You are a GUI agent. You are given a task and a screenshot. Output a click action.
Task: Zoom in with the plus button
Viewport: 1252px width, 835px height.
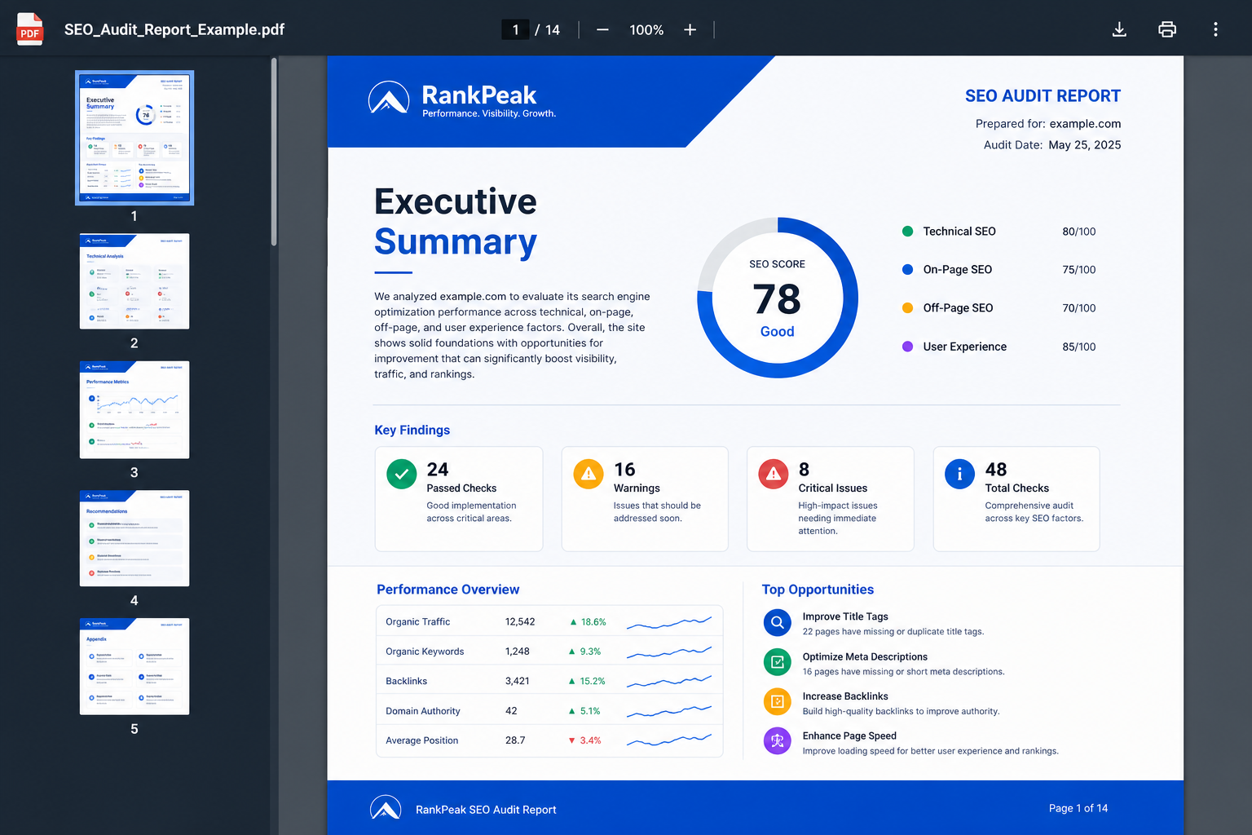(690, 29)
